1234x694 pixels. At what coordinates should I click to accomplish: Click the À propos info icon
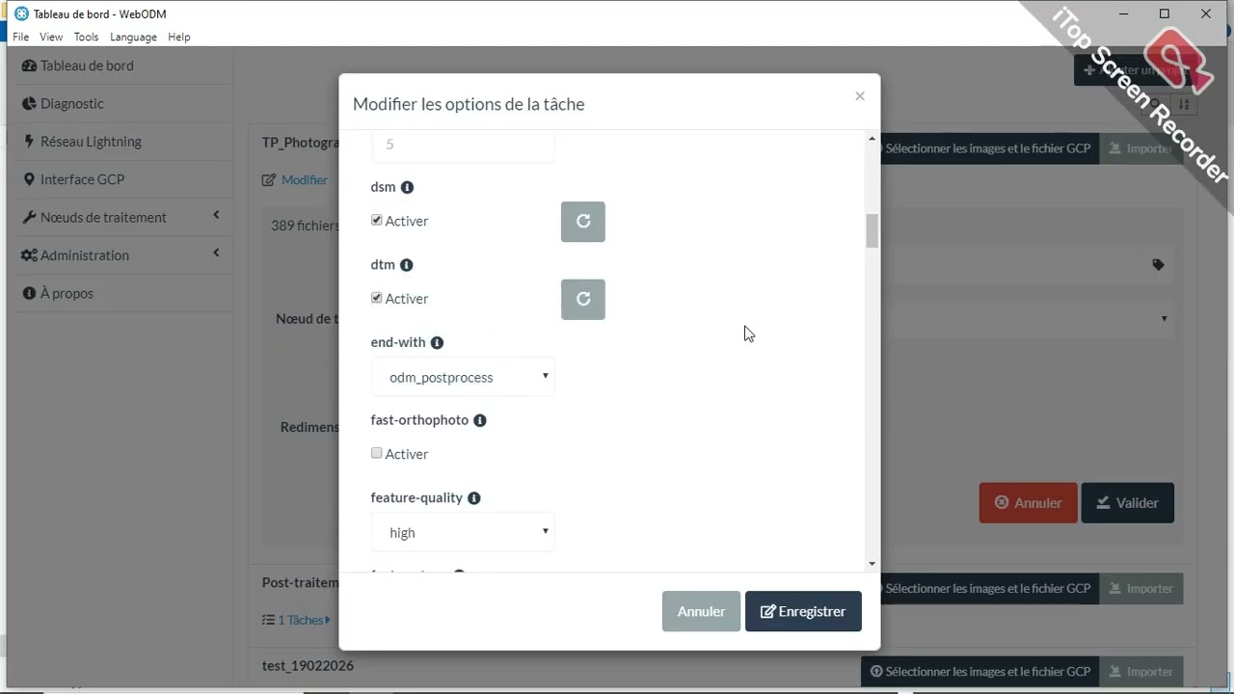(29, 293)
